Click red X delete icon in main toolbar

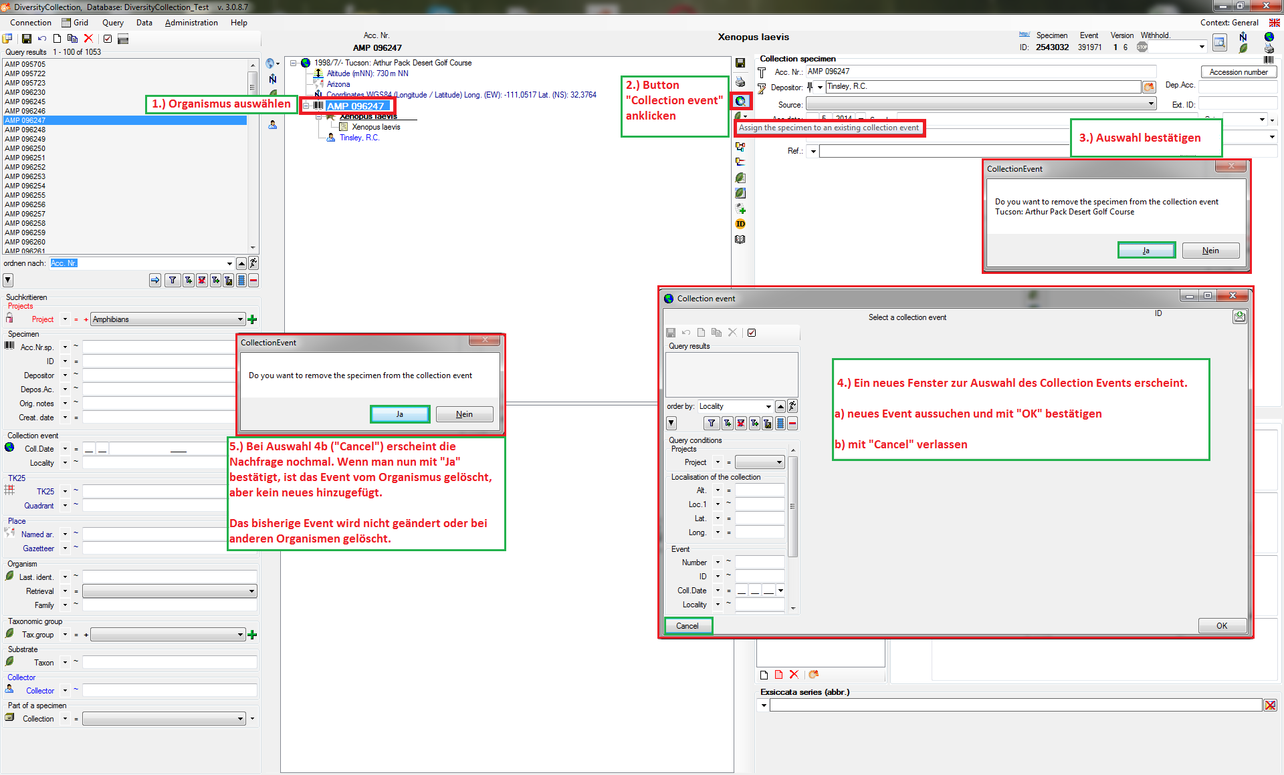pos(88,39)
